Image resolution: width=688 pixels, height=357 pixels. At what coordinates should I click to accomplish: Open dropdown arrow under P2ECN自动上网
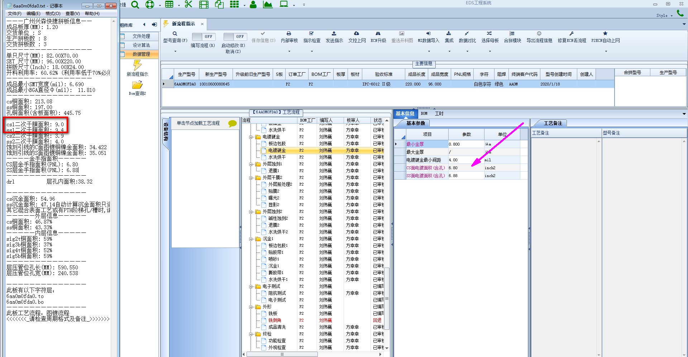(606, 52)
